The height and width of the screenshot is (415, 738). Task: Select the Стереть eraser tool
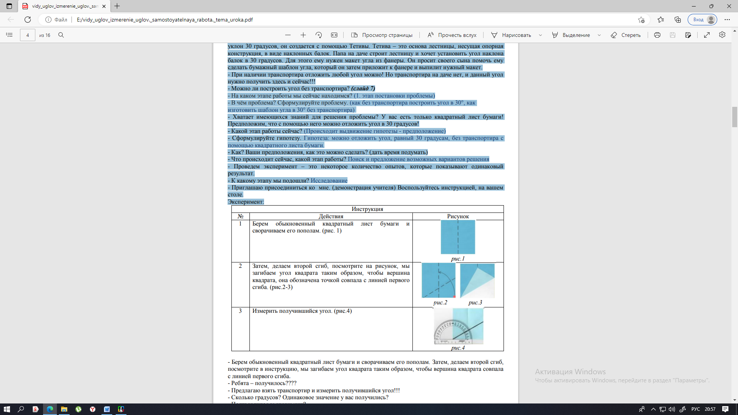point(626,35)
